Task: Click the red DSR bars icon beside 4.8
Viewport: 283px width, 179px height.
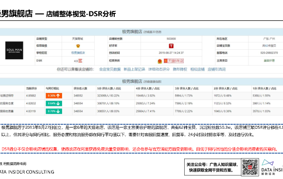Action: coord(80,61)
